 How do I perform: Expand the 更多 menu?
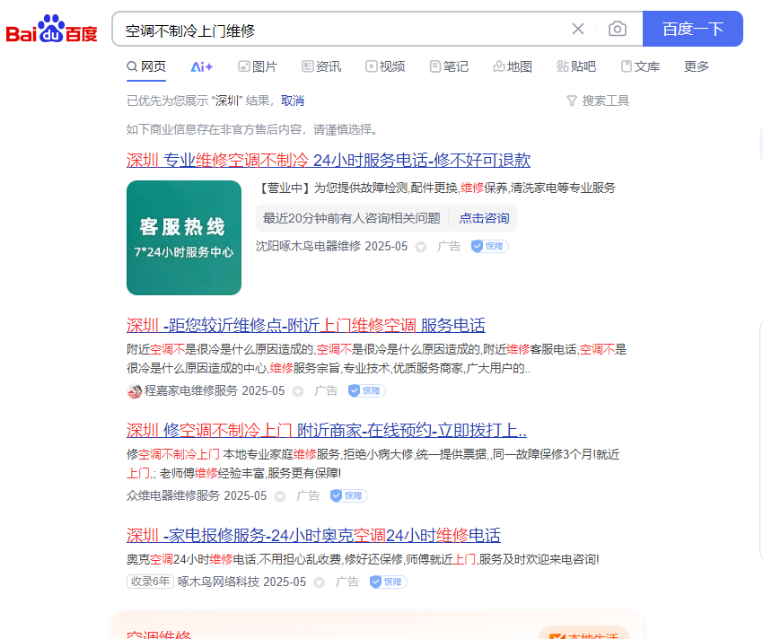(697, 66)
